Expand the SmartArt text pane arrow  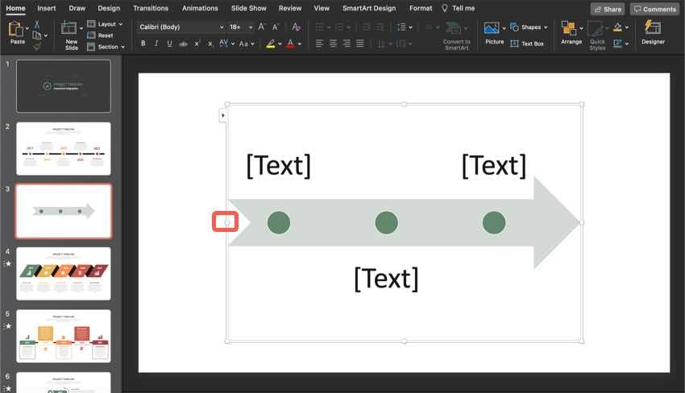tap(223, 116)
